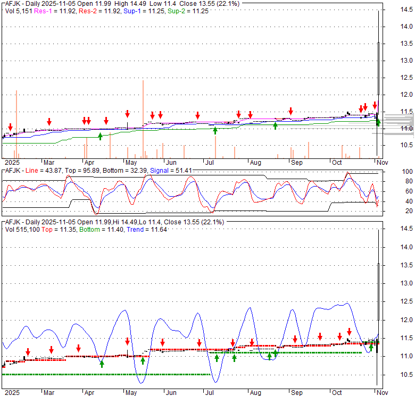Viewport: 415px width, 396px height.
Task: Click the green arrow in April on bottom chart
Action: 102,364
